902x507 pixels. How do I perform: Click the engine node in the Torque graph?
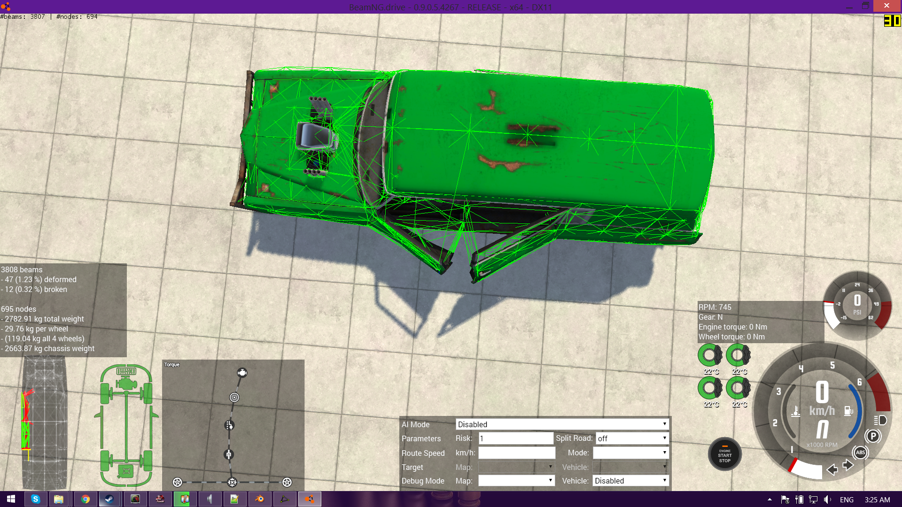click(242, 373)
